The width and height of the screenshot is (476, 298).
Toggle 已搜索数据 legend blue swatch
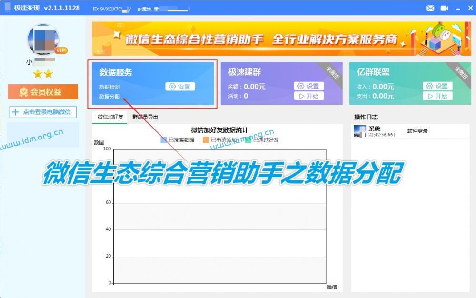tap(164, 140)
